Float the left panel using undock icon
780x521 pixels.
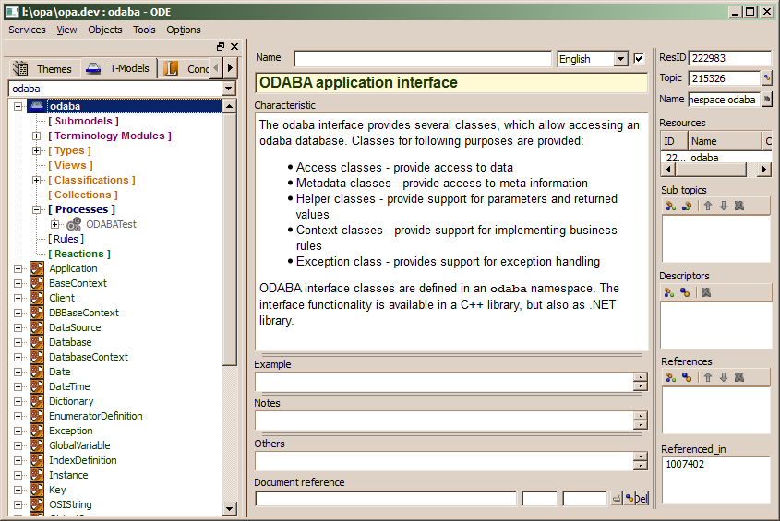pyautogui.click(x=221, y=46)
